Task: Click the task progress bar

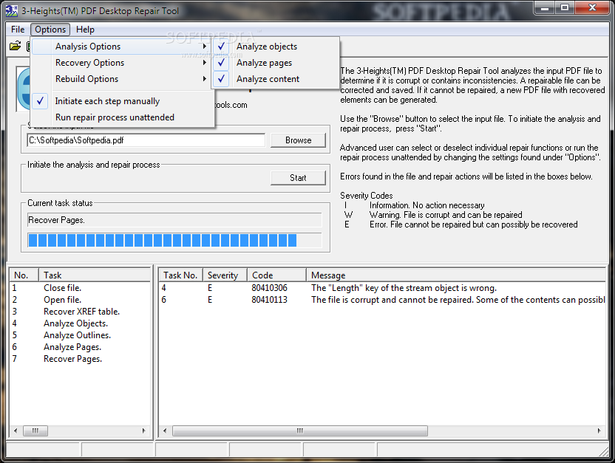Action: [x=174, y=240]
